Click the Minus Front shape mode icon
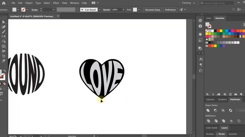The width and height of the screenshot is (245, 137). coord(216,110)
